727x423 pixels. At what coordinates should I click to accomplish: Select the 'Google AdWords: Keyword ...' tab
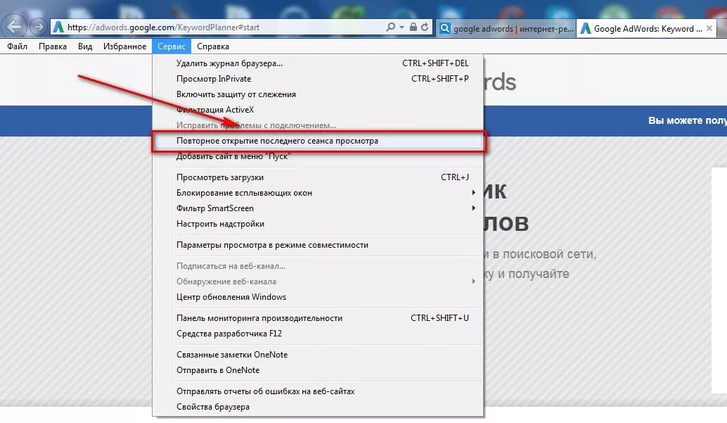click(646, 29)
